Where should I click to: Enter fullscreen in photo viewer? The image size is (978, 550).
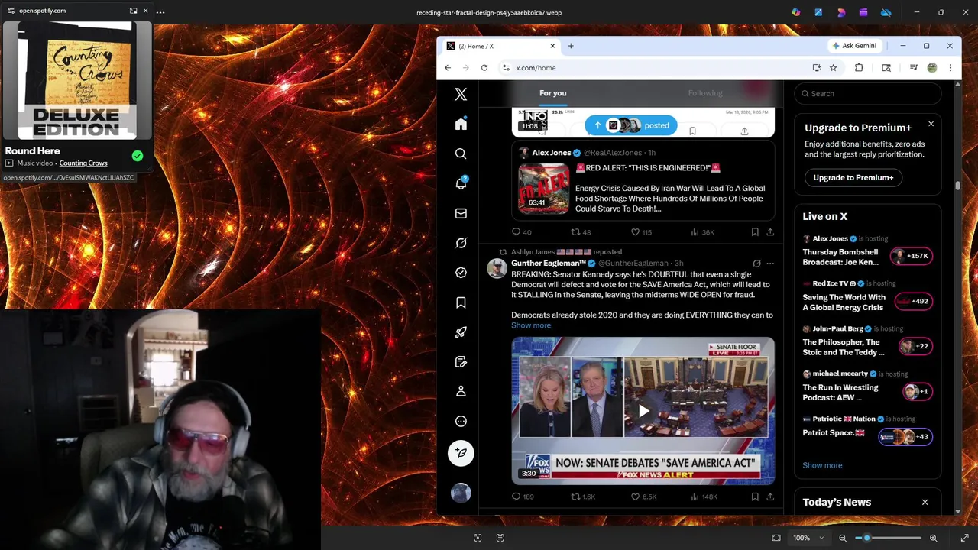tap(965, 538)
